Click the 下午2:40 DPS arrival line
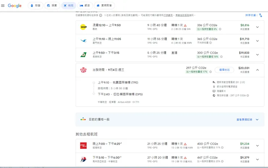Viewport: 268px width, 168px height. (120, 94)
